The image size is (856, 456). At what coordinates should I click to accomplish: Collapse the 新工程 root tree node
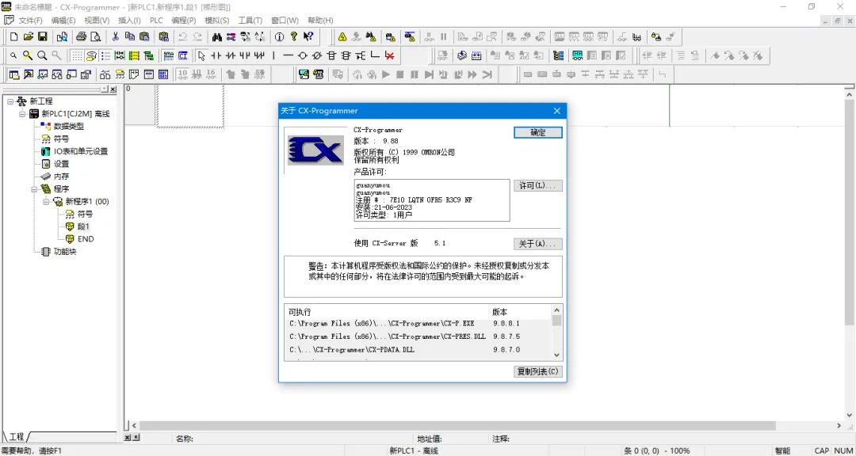coord(10,101)
